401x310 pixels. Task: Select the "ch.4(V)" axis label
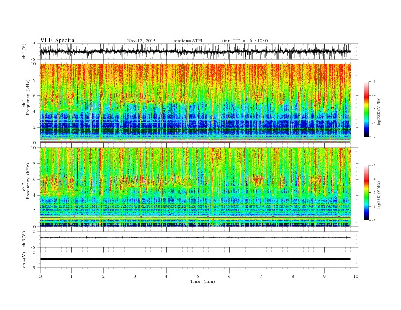pos(24,260)
